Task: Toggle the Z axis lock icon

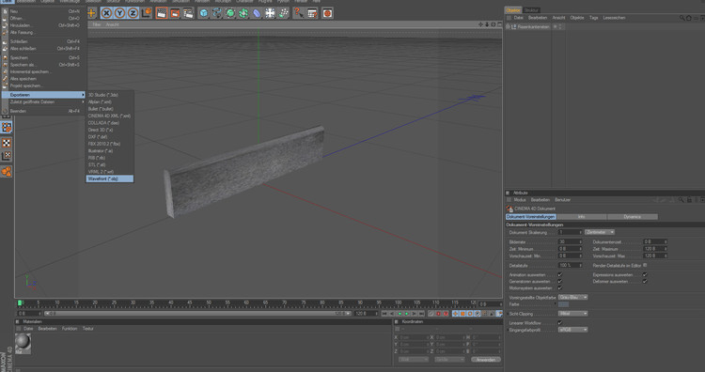Action: [x=133, y=13]
